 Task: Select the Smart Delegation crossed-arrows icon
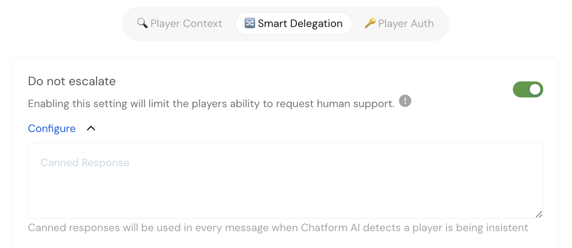(249, 24)
